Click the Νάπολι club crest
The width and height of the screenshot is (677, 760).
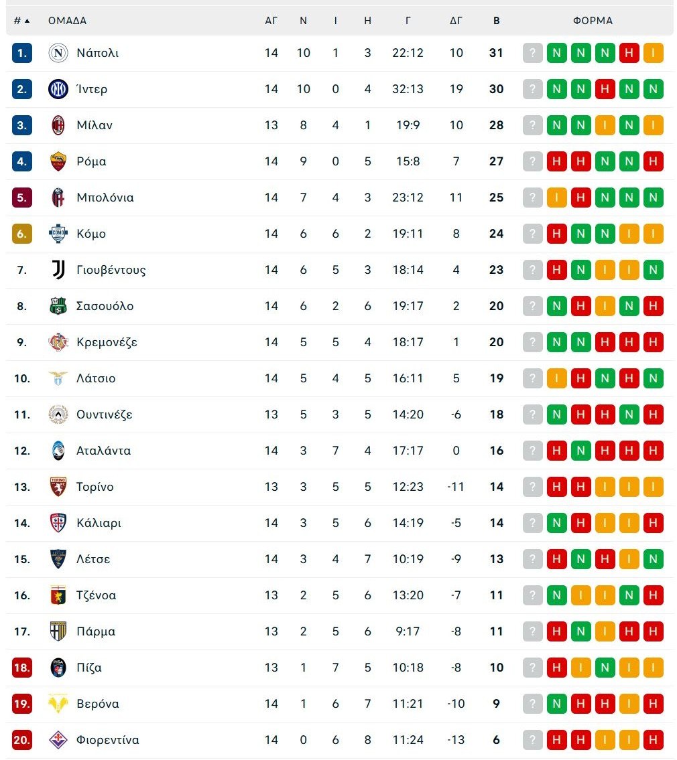58,53
